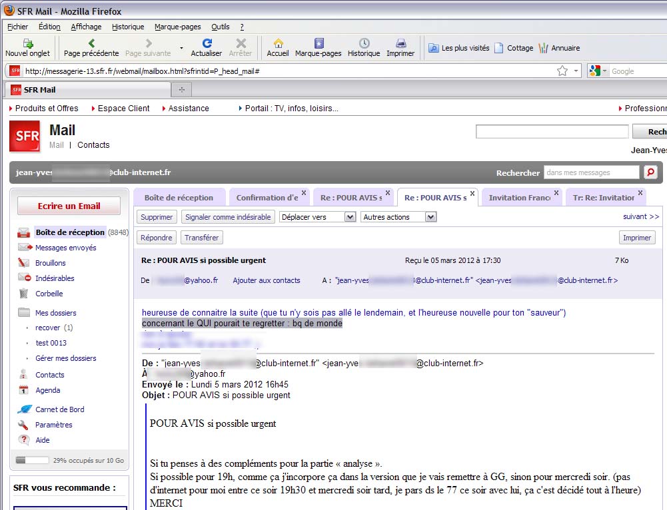Open Paramètres settings
This screenshot has height=510, width=667.
(x=53, y=425)
